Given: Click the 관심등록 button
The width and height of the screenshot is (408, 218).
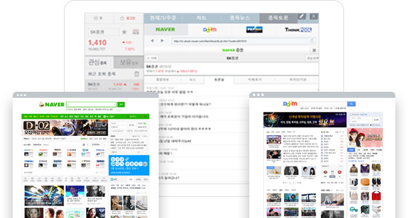Looking at the screenshot, I should point(312,58).
